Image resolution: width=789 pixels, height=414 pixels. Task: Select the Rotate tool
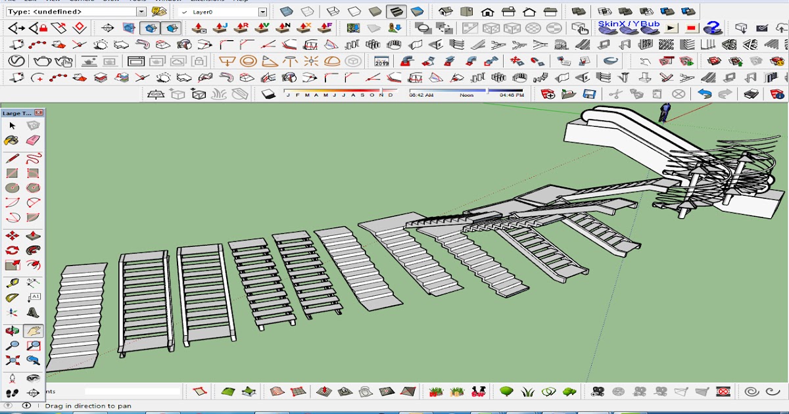pos(12,250)
